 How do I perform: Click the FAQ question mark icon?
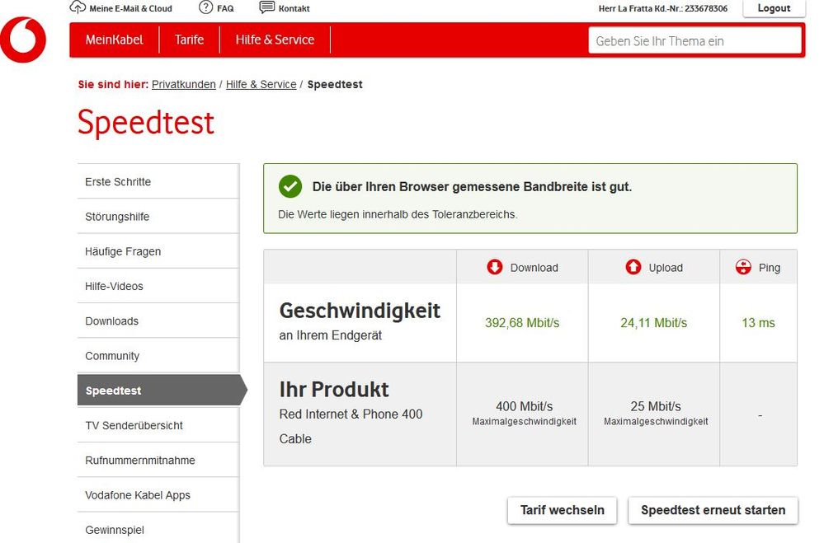tap(205, 8)
